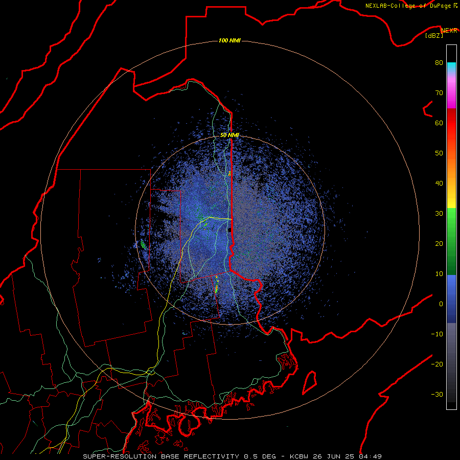Click the 10 value on the dBZ scale

point(439,274)
